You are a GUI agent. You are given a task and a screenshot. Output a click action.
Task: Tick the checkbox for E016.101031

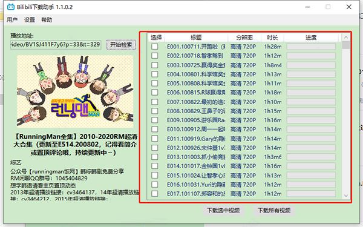click(x=155, y=185)
